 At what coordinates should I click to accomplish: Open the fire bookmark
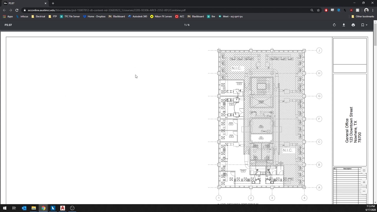(x=211, y=16)
